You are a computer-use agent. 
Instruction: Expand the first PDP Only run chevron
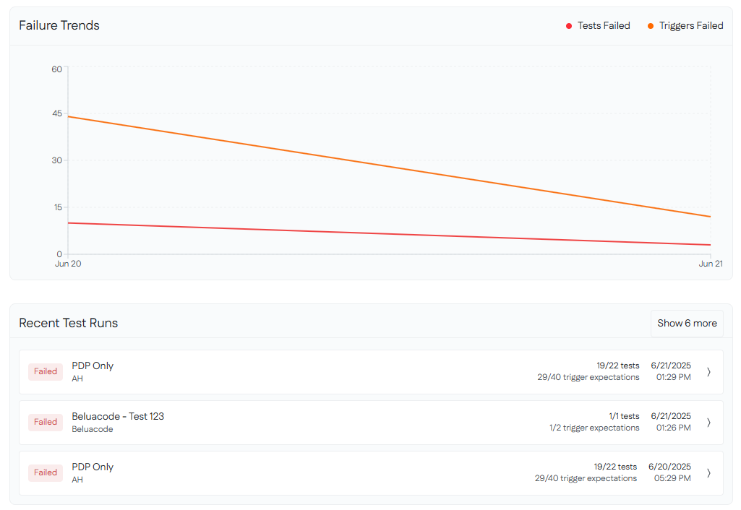click(x=708, y=371)
